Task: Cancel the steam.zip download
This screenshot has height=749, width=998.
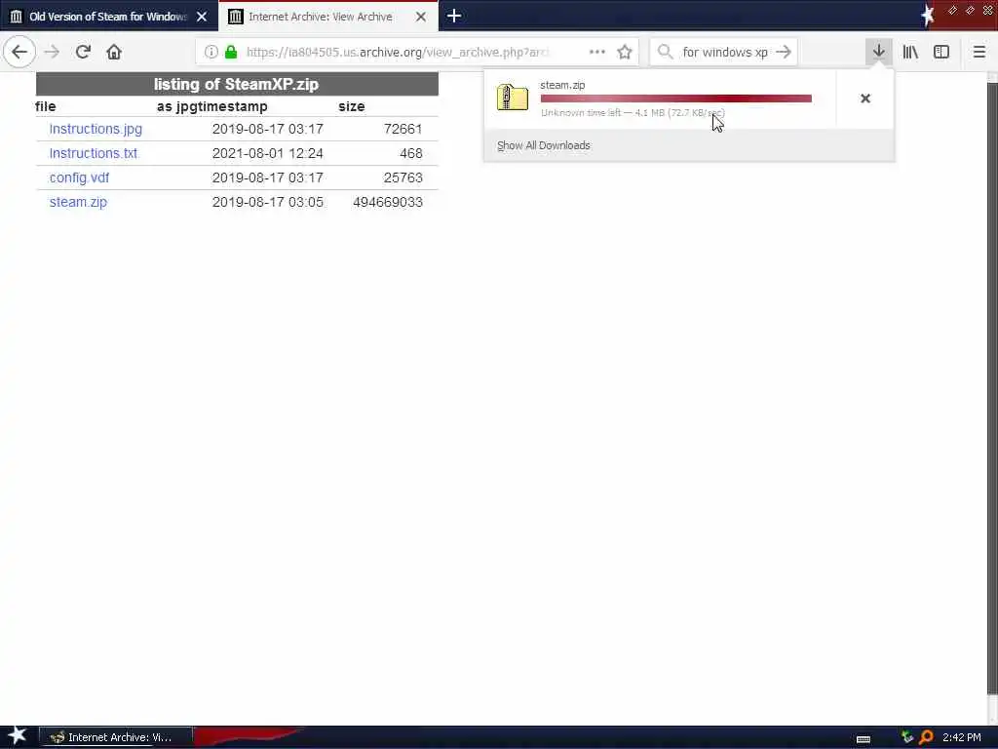Action: (x=865, y=99)
